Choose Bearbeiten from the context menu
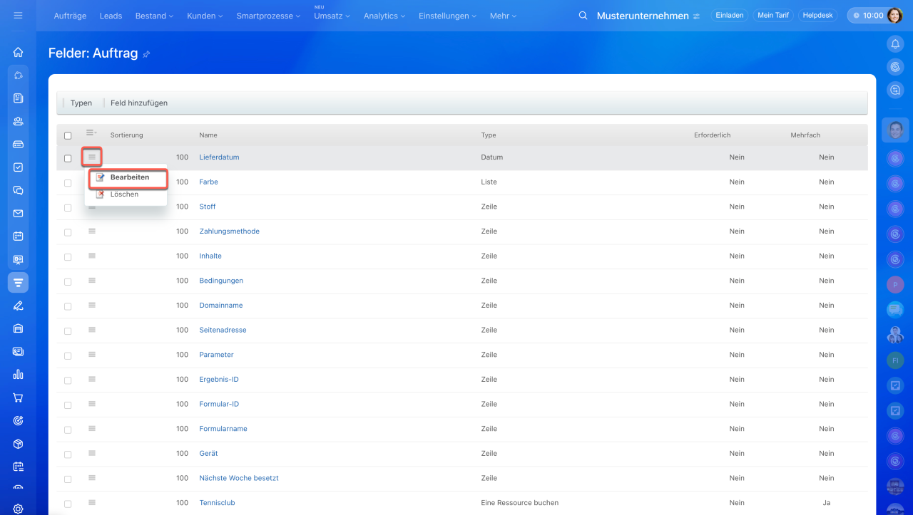Viewport: 913px width, 515px height. (129, 177)
